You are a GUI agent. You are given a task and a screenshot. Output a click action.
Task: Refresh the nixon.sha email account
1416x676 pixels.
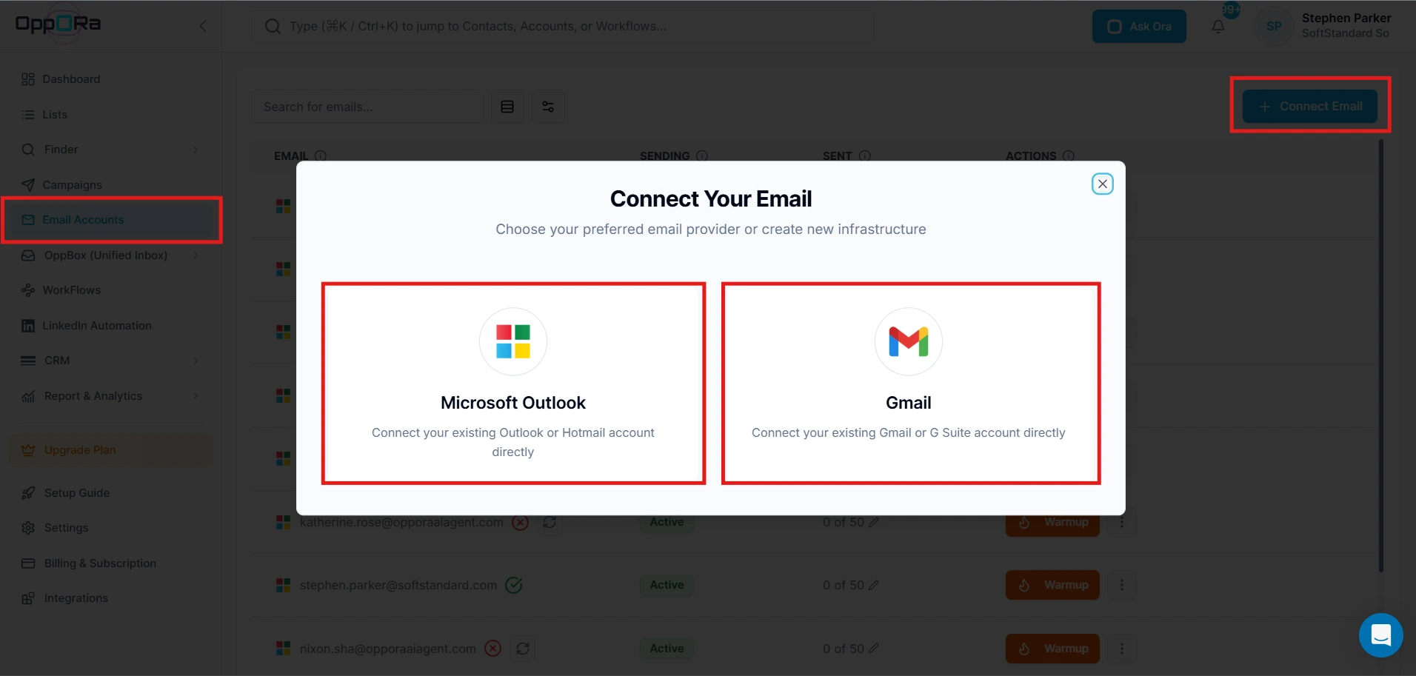point(523,649)
